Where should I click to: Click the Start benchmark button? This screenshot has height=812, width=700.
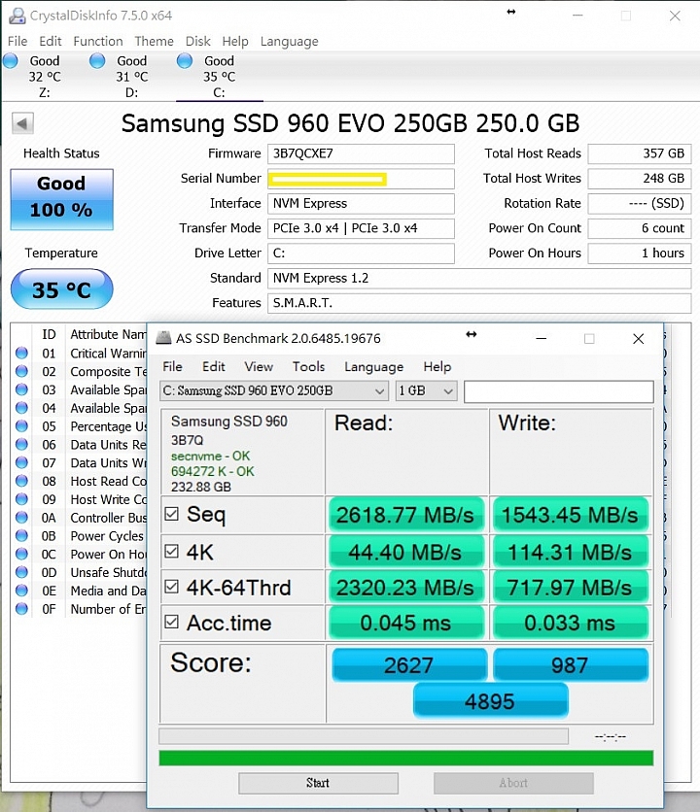point(318,783)
